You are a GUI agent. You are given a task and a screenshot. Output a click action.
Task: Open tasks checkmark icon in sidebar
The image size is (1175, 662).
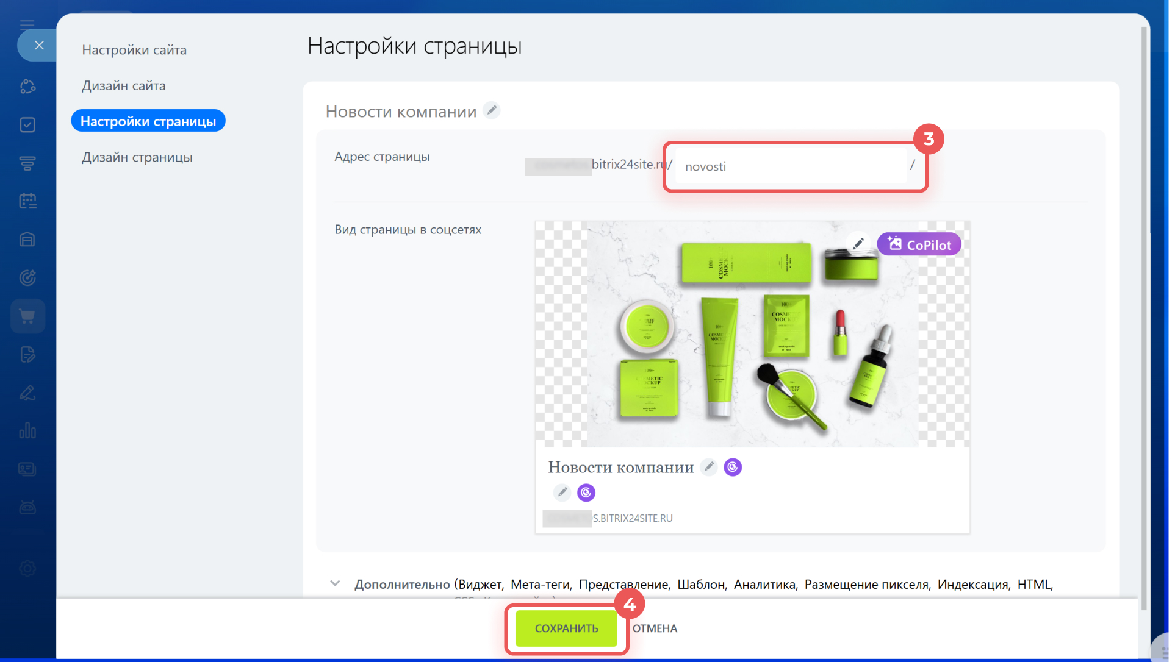[27, 125]
